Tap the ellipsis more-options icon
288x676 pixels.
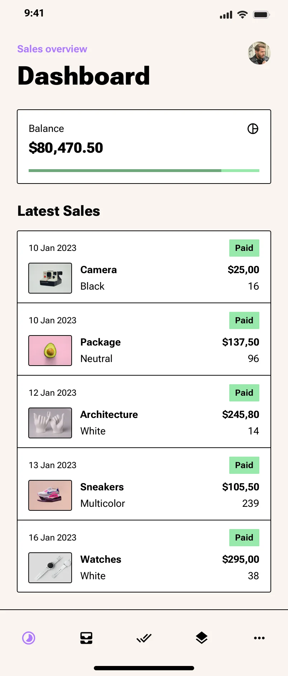[x=259, y=638]
